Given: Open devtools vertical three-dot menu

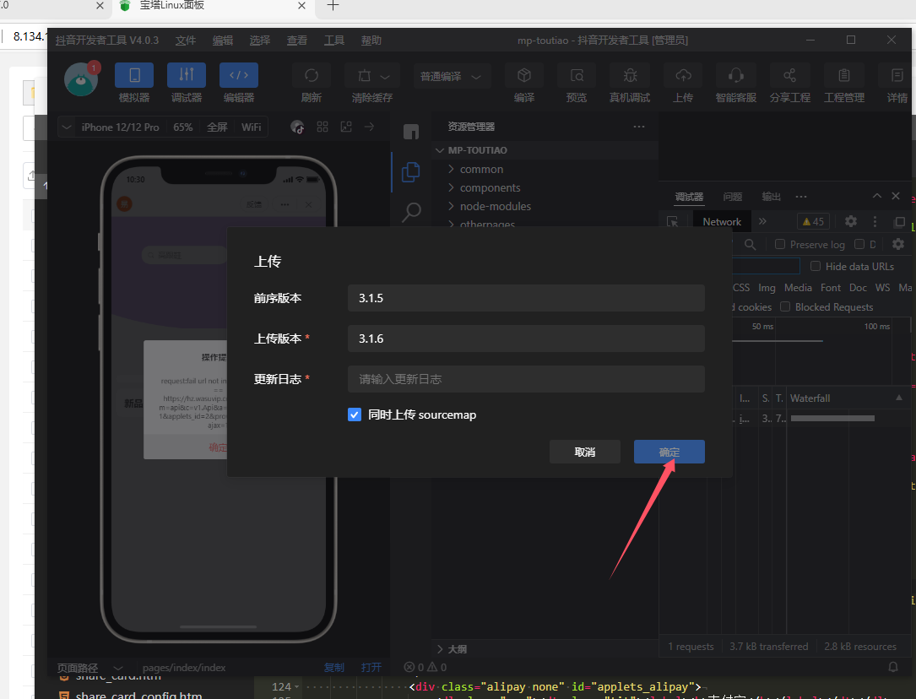Looking at the screenshot, I should (x=875, y=221).
